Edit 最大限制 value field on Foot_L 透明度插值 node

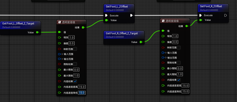point(76,75)
